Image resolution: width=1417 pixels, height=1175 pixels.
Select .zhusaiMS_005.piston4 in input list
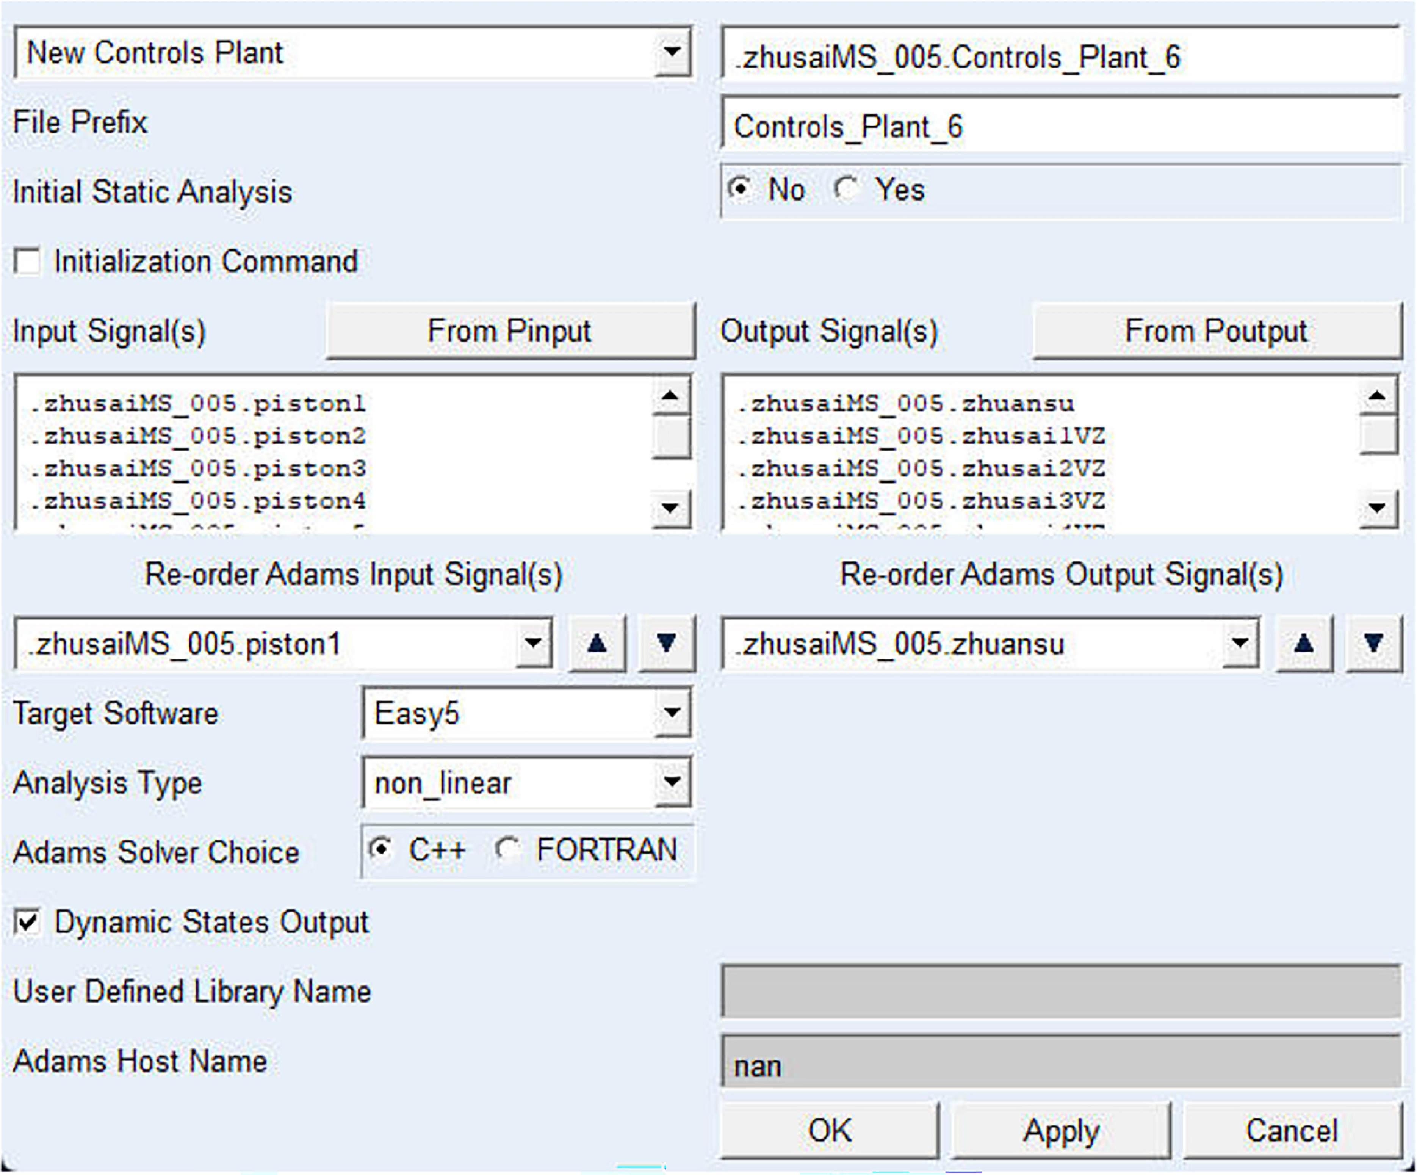198,501
